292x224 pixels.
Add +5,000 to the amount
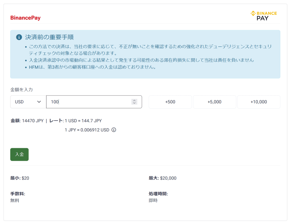click(x=214, y=102)
